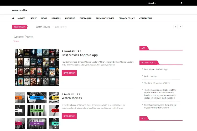The width and height of the screenshot is (197, 131).
Task: Click the RECENT POSTS sidebar heading
Action: tap(148, 63)
